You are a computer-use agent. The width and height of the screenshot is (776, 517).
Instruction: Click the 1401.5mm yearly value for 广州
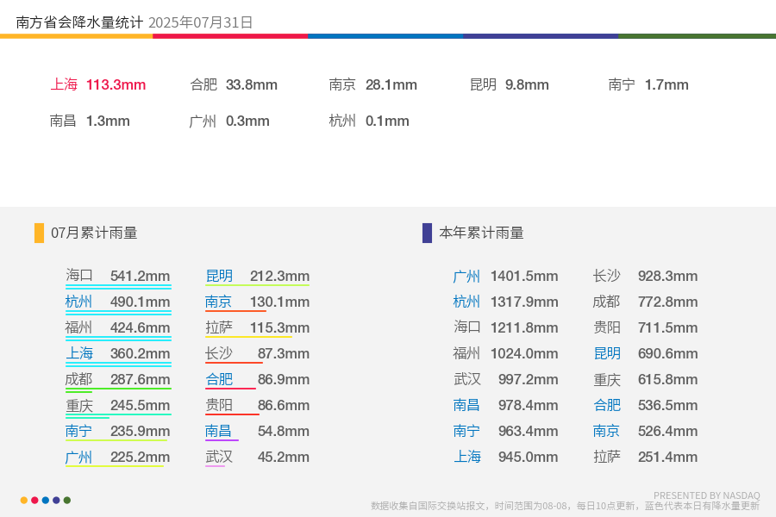(x=524, y=276)
